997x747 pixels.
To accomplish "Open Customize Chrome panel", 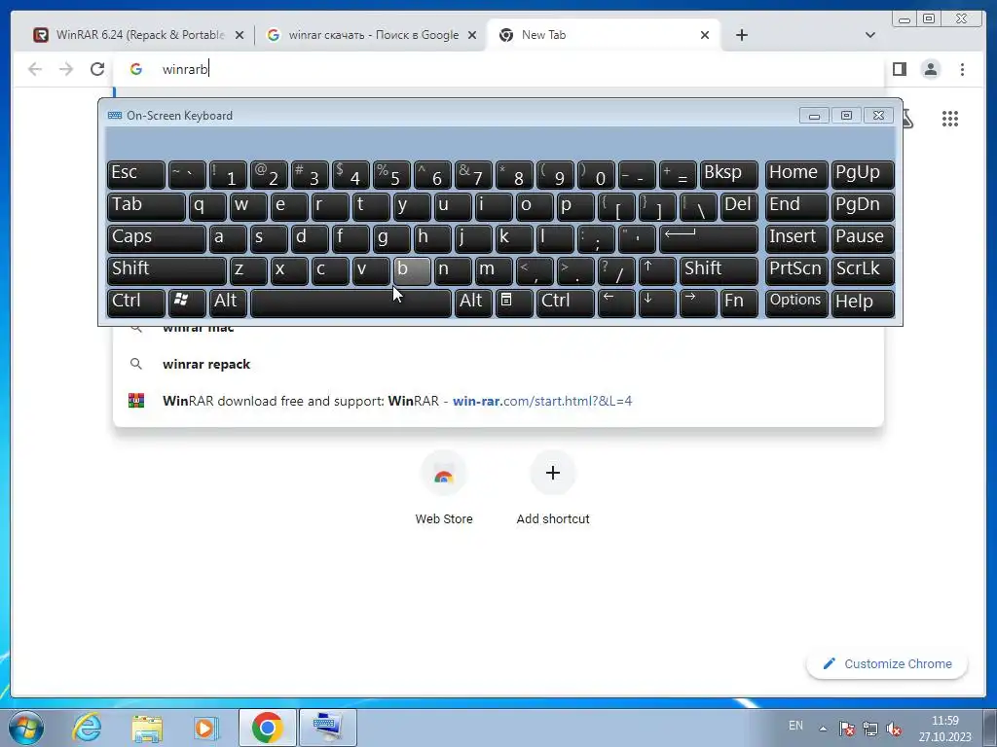I will (x=887, y=663).
